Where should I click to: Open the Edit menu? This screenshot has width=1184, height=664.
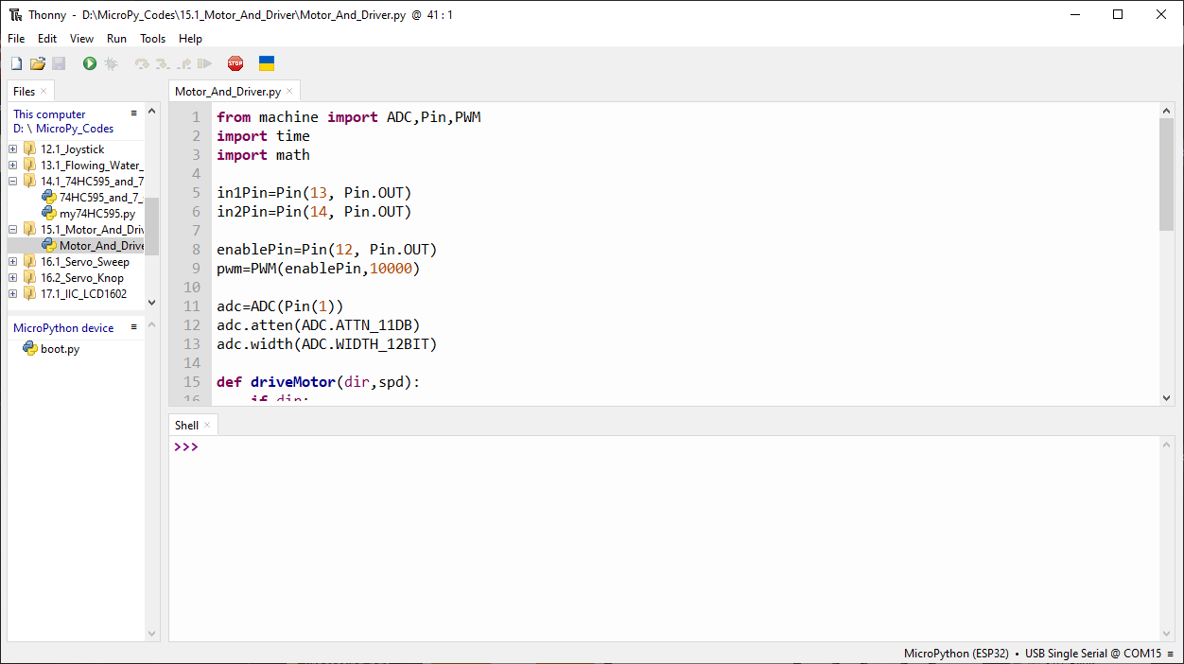47,39
